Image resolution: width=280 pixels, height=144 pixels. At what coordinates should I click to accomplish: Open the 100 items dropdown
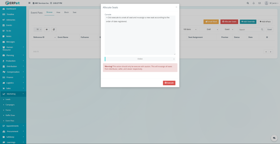[x=189, y=29]
